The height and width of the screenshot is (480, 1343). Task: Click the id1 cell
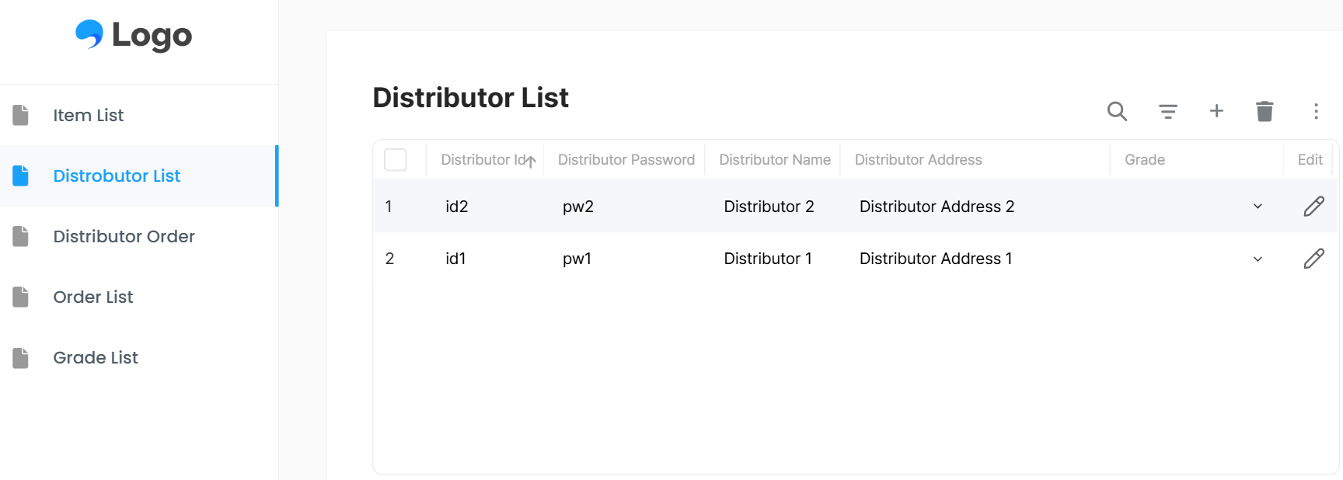click(x=455, y=259)
